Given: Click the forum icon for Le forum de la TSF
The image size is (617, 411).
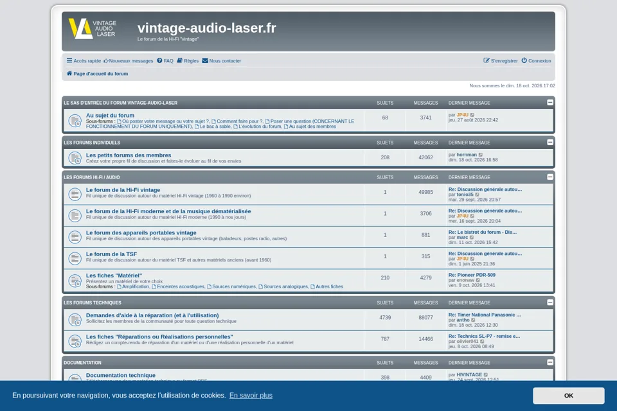Looking at the screenshot, I should [x=75, y=258].
